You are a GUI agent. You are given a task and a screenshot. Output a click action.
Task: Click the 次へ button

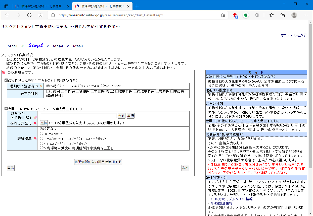pyautogui.click(x=185, y=168)
